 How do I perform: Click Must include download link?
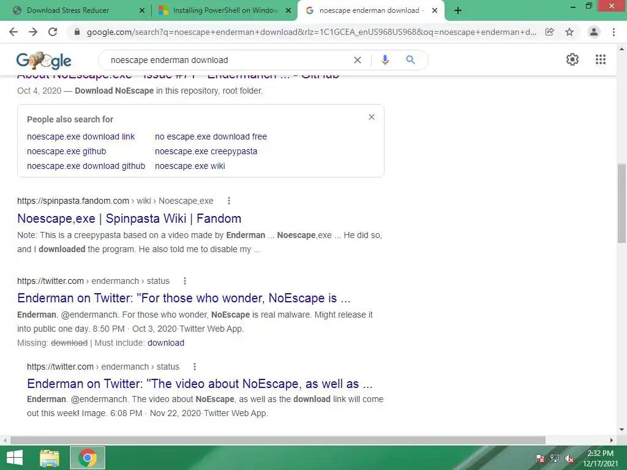(166, 343)
